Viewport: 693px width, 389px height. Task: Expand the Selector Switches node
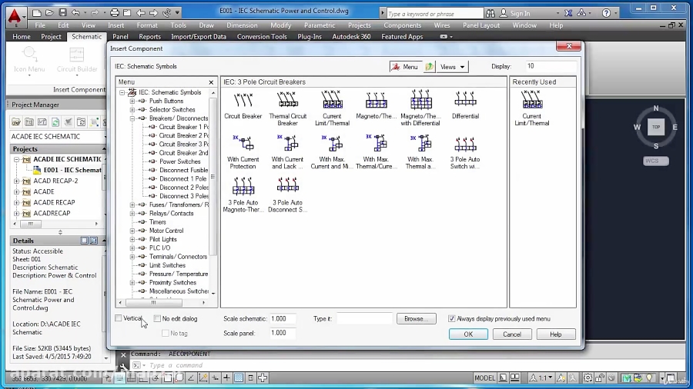[x=132, y=110]
